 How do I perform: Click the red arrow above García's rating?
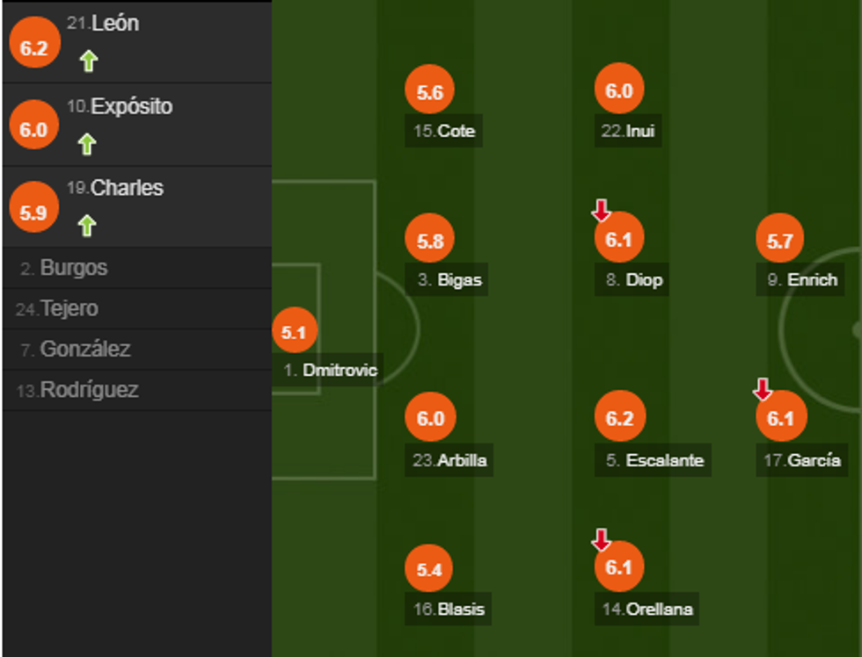click(763, 389)
